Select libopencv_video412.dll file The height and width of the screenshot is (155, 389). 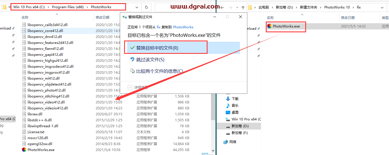(46, 102)
